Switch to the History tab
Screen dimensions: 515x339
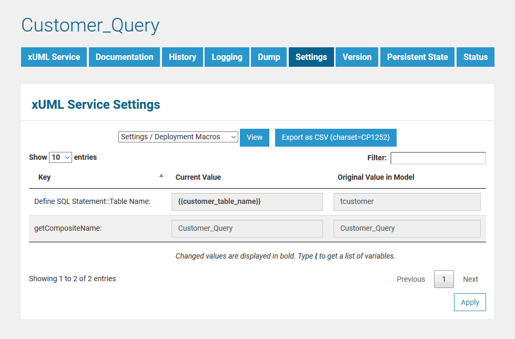click(182, 57)
